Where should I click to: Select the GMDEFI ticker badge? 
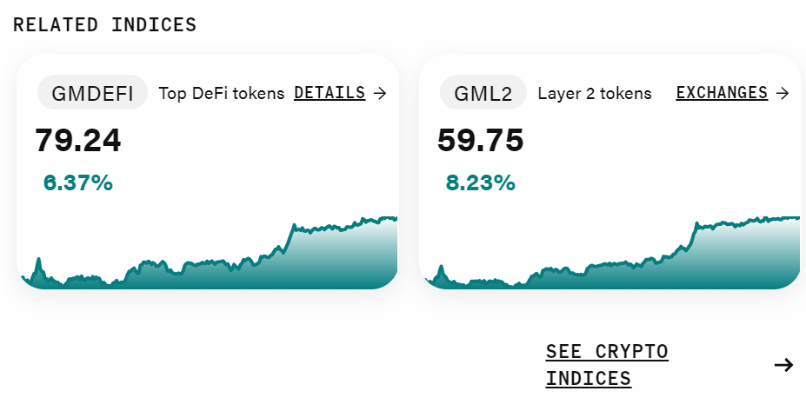(92, 93)
